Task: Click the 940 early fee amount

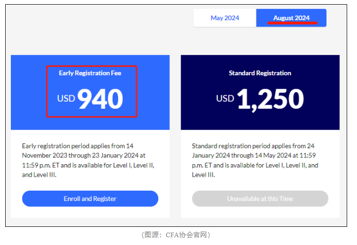Action: (100, 99)
